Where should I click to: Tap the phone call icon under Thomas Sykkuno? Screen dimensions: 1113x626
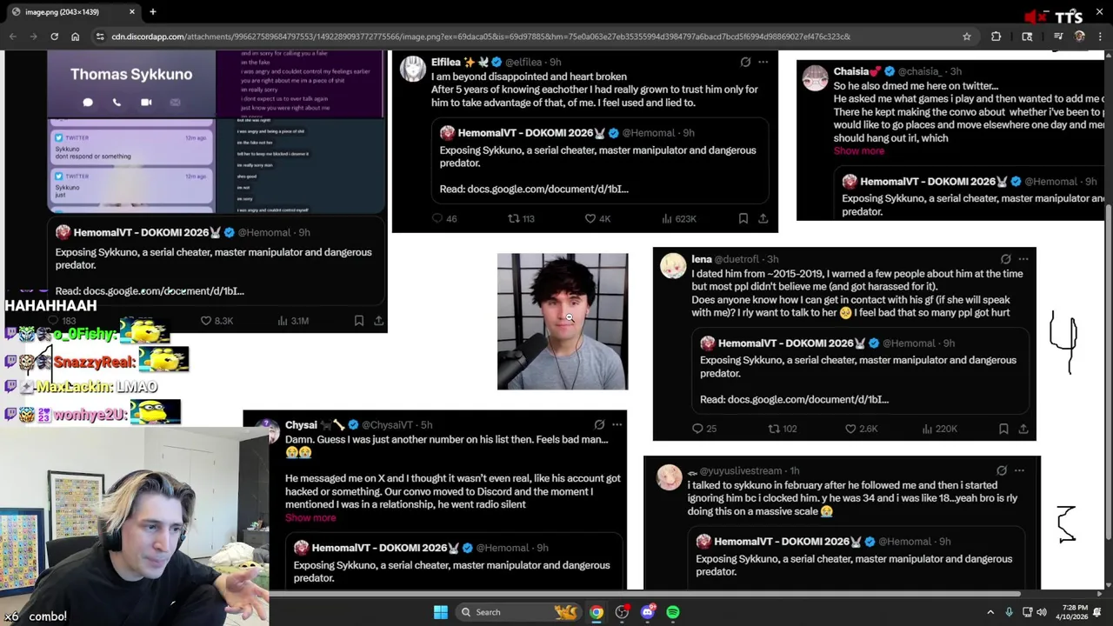117,102
